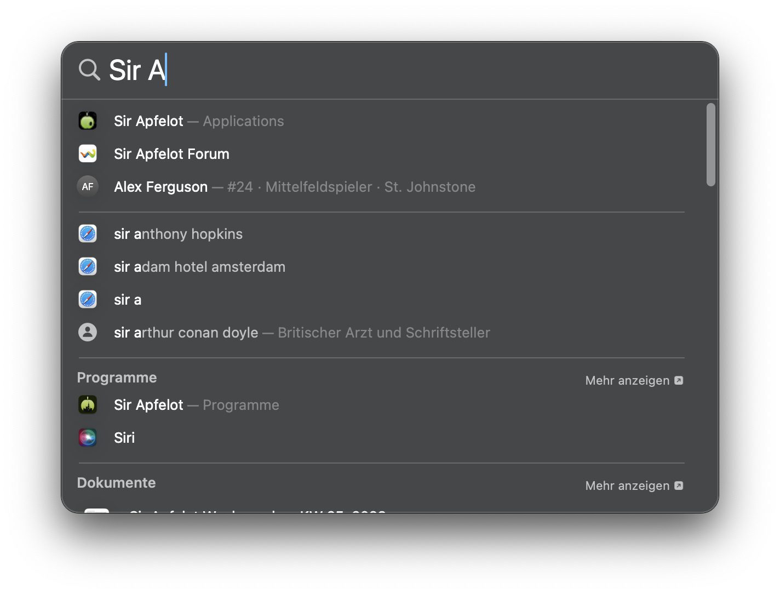Choose the plain "sir a" suggestion text
Screen dimensions: 780x594
128,300
